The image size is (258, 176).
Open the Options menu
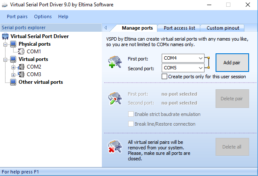click(x=43, y=16)
